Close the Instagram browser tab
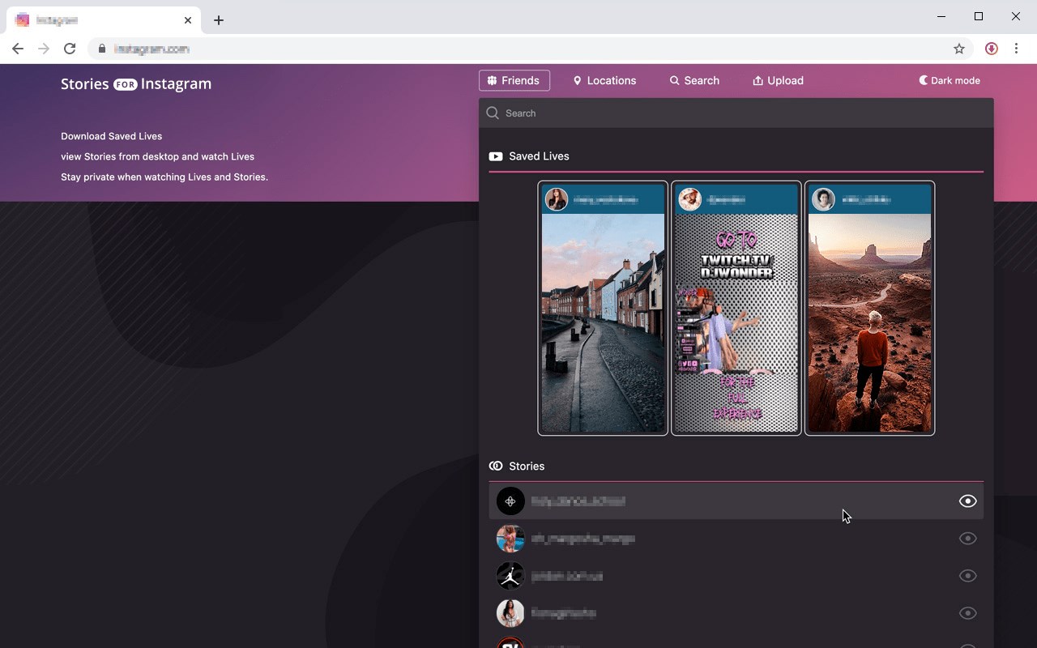 click(188, 20)
